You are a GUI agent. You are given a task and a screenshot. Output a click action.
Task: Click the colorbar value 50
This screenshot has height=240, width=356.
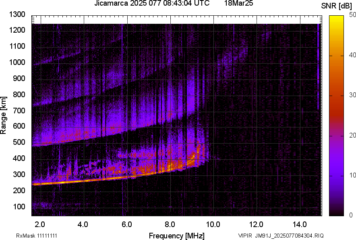[352, 15]
